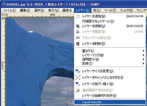Choose レイヤーを追加(N)... menu entry

click(x=110, y=16)
